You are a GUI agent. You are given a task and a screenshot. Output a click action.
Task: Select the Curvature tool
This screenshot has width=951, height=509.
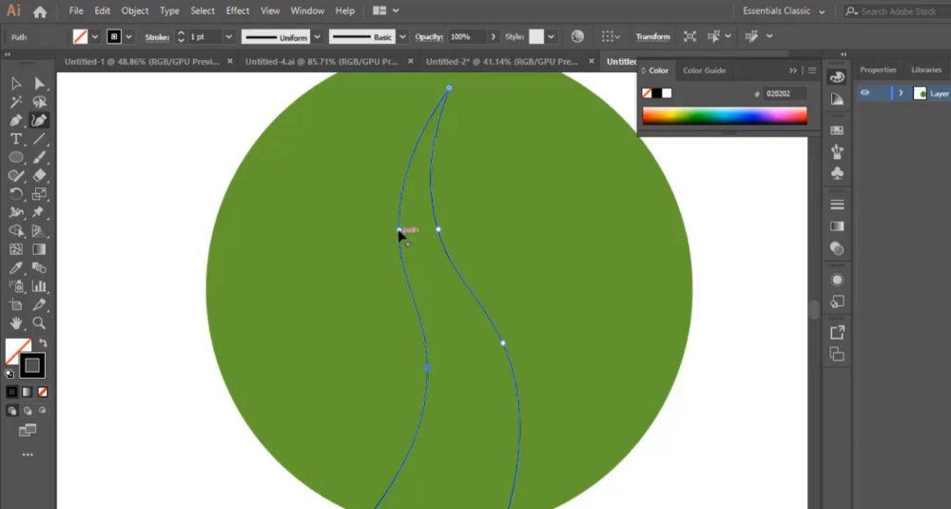pos(39,120)
